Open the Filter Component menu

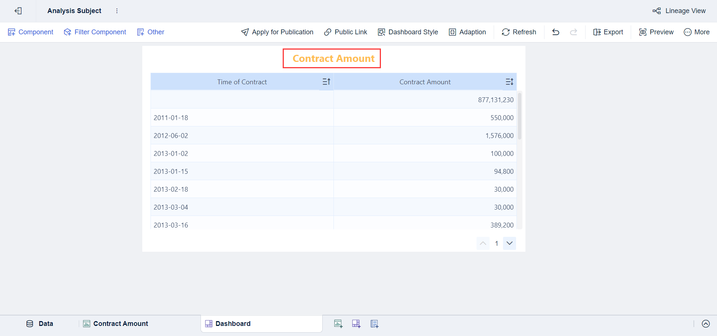click(x=95, y=32)
